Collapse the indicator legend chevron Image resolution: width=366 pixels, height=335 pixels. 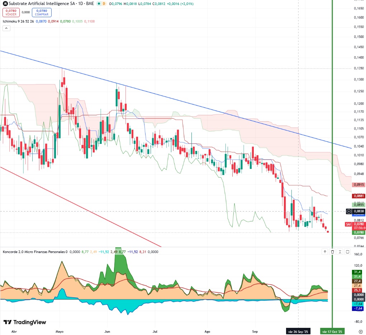click(6, 28)
